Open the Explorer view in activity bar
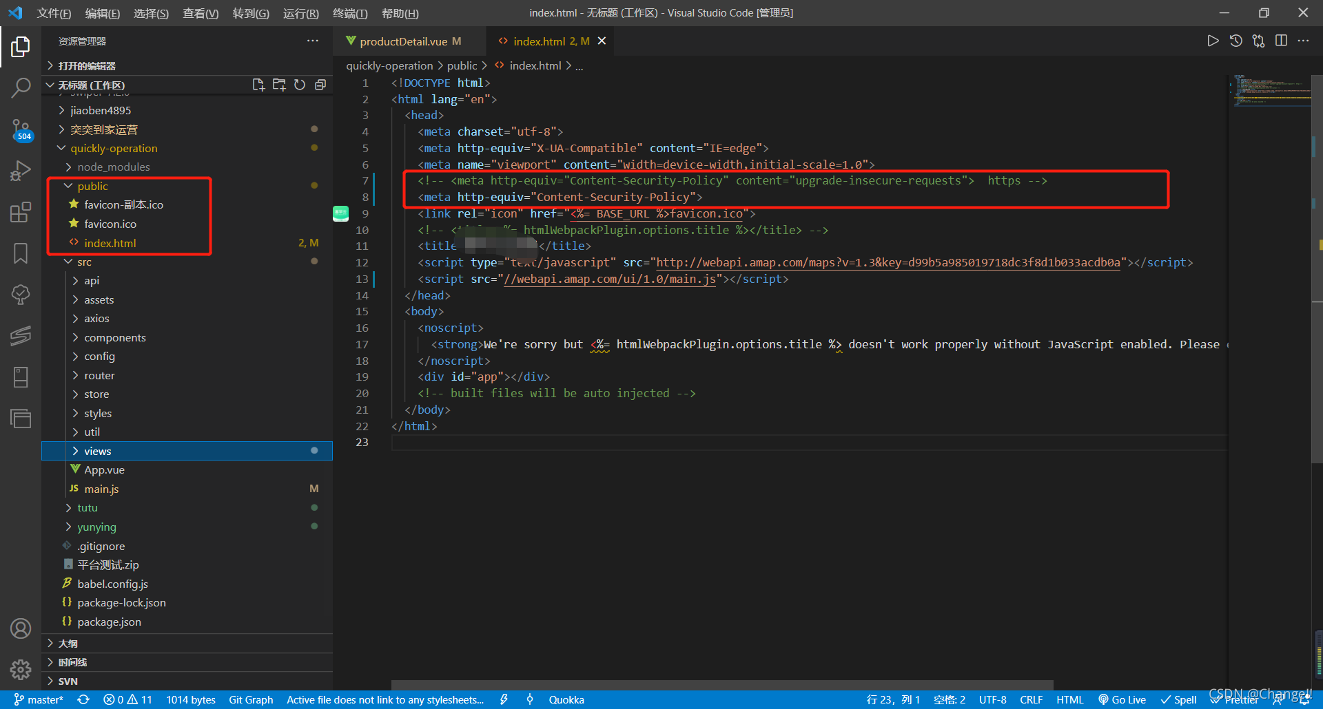This screenshot has width=1323, height=709. 21,47
